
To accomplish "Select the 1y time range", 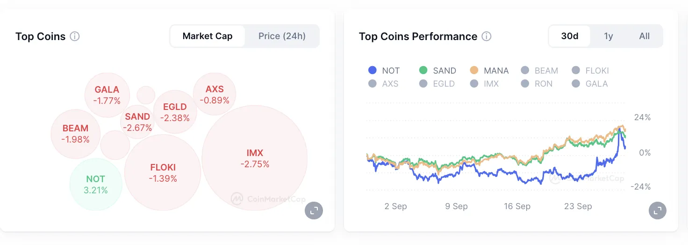I will 608,36.
